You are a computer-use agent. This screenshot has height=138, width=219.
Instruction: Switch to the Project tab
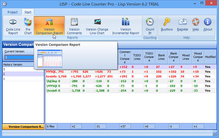tap(13, 12)
